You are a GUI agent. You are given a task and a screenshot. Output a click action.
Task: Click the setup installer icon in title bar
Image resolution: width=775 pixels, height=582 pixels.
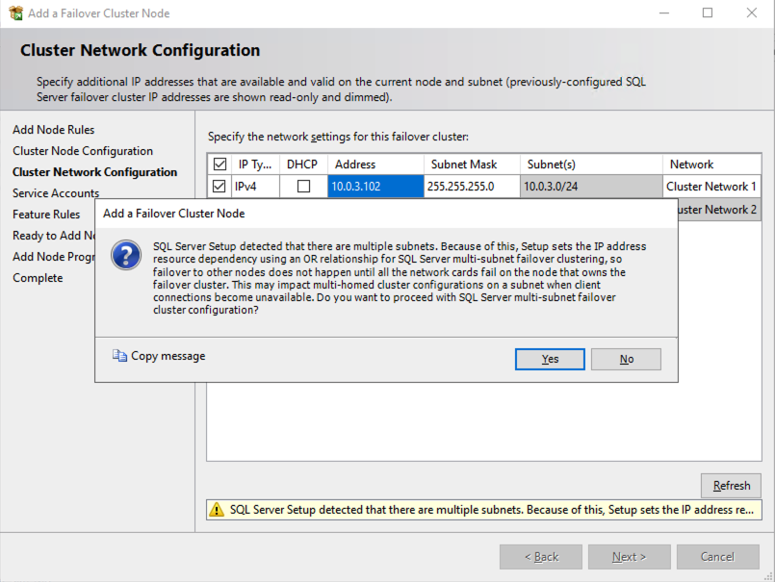point(15,13)
